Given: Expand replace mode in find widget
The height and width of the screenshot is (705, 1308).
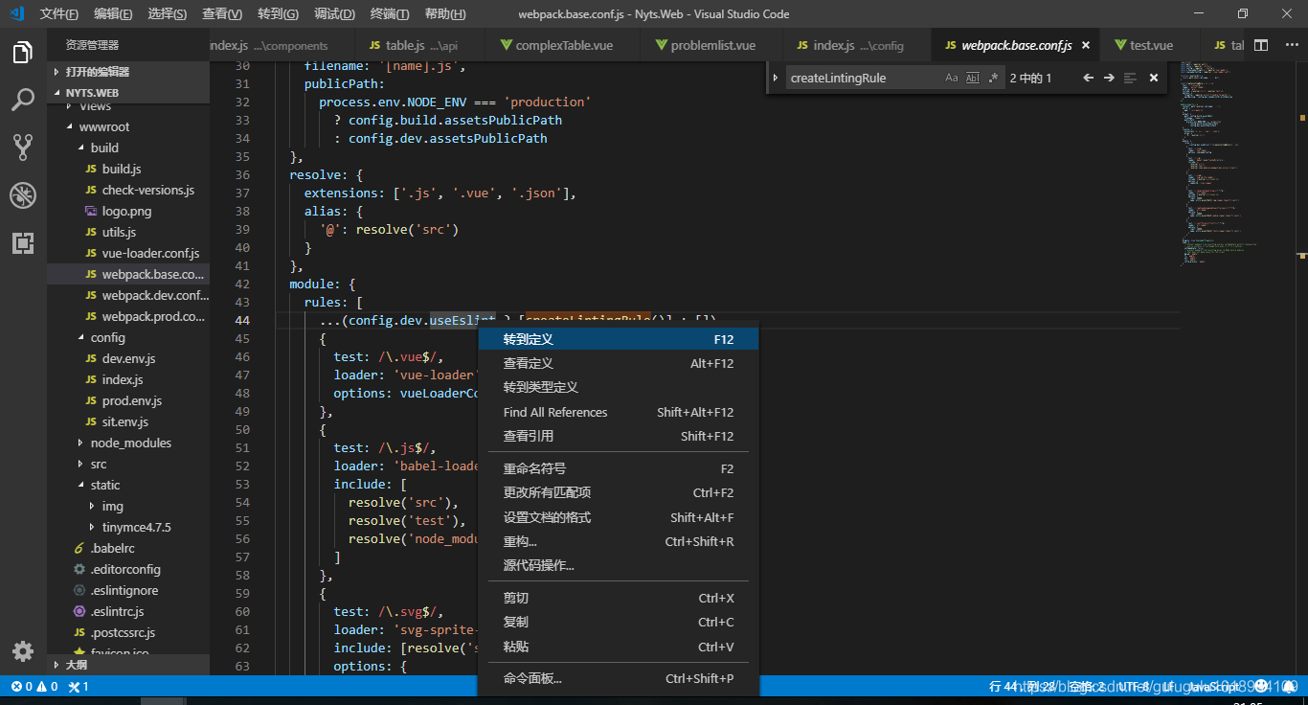Looking at the screenshot, I should point(776,78).
